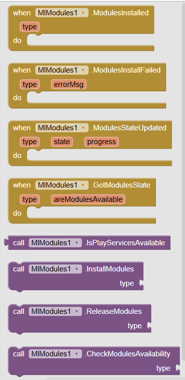Image resolution: width=185 pixels, height=380 pixels.
Task: Open MIModules1 dropdown in InstallModules block
Action: (55, 269)
